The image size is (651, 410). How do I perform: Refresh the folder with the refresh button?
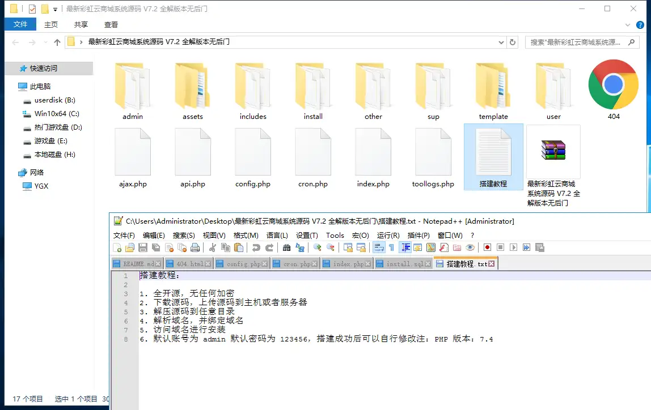click(513, 42)
